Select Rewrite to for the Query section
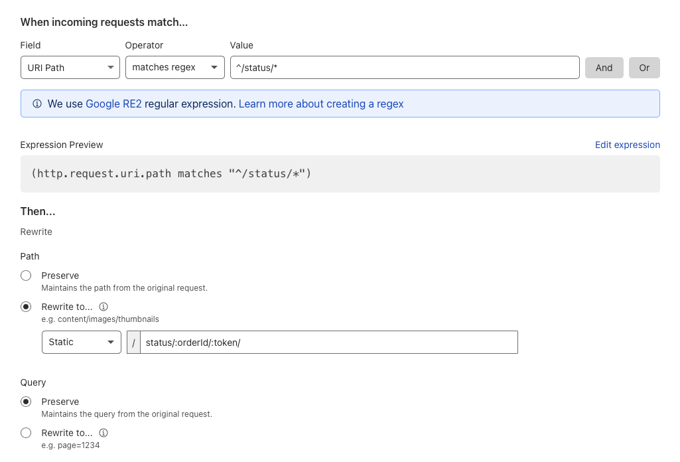This screenshot has width=680, height=462. tap(25, 433)
